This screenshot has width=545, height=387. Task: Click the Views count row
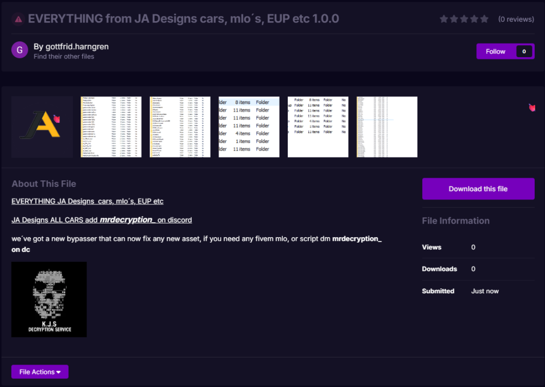click(479, 247)
